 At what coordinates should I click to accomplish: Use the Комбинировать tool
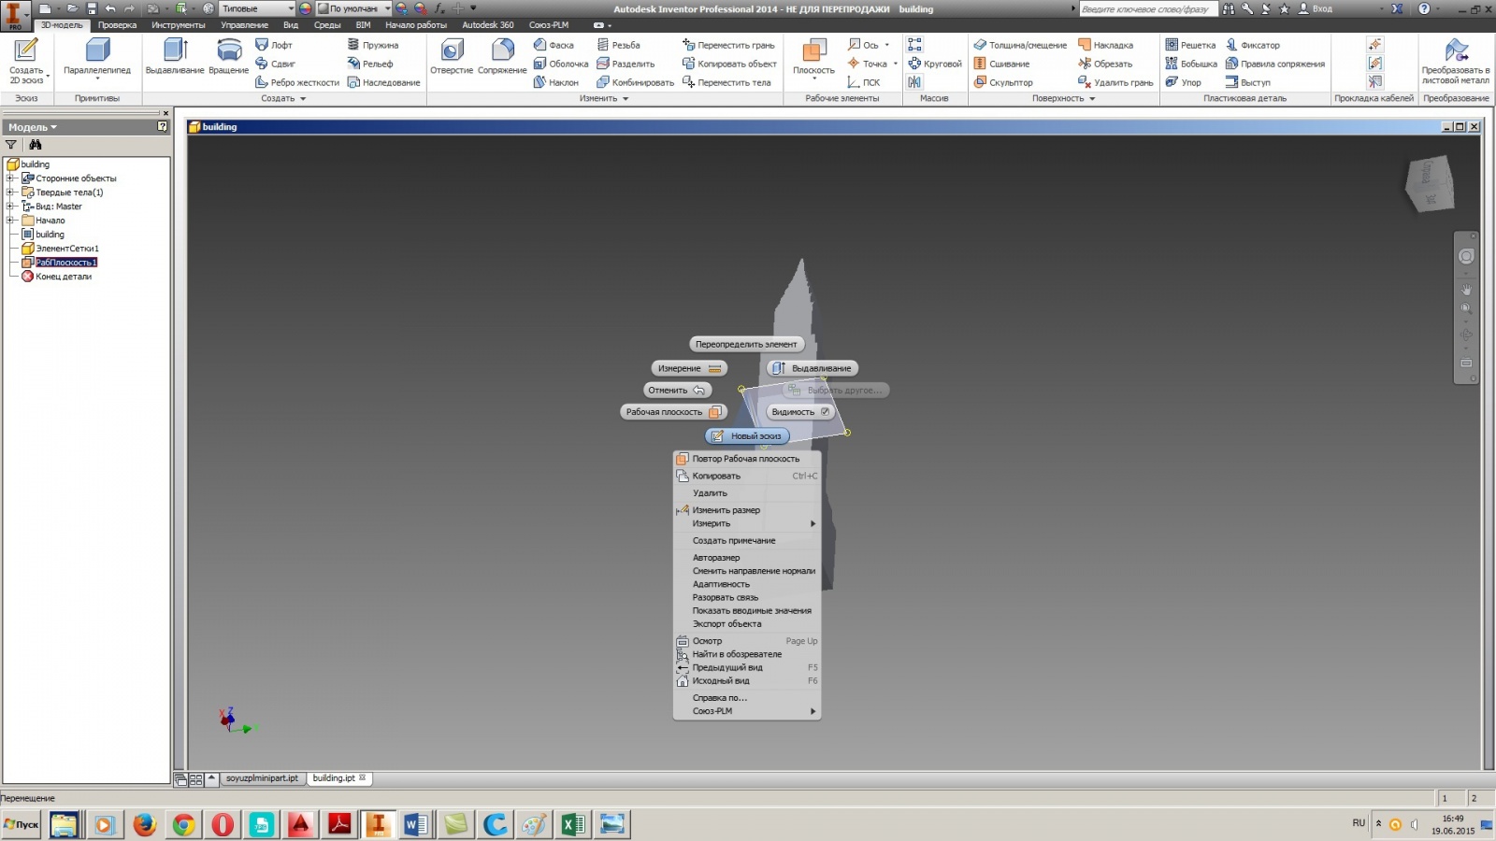click(x=635, y=82)
